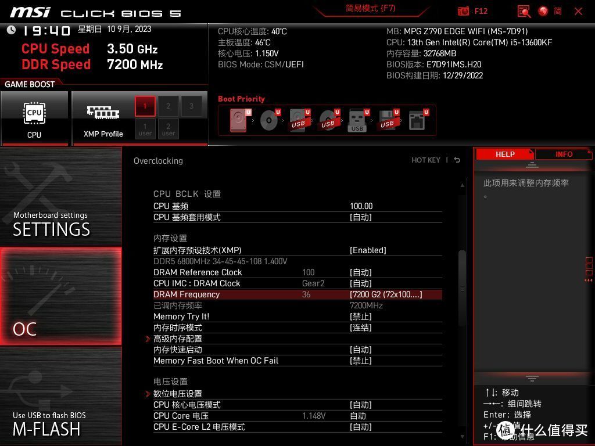Open the OC overclocking menu

pos(60,296)
